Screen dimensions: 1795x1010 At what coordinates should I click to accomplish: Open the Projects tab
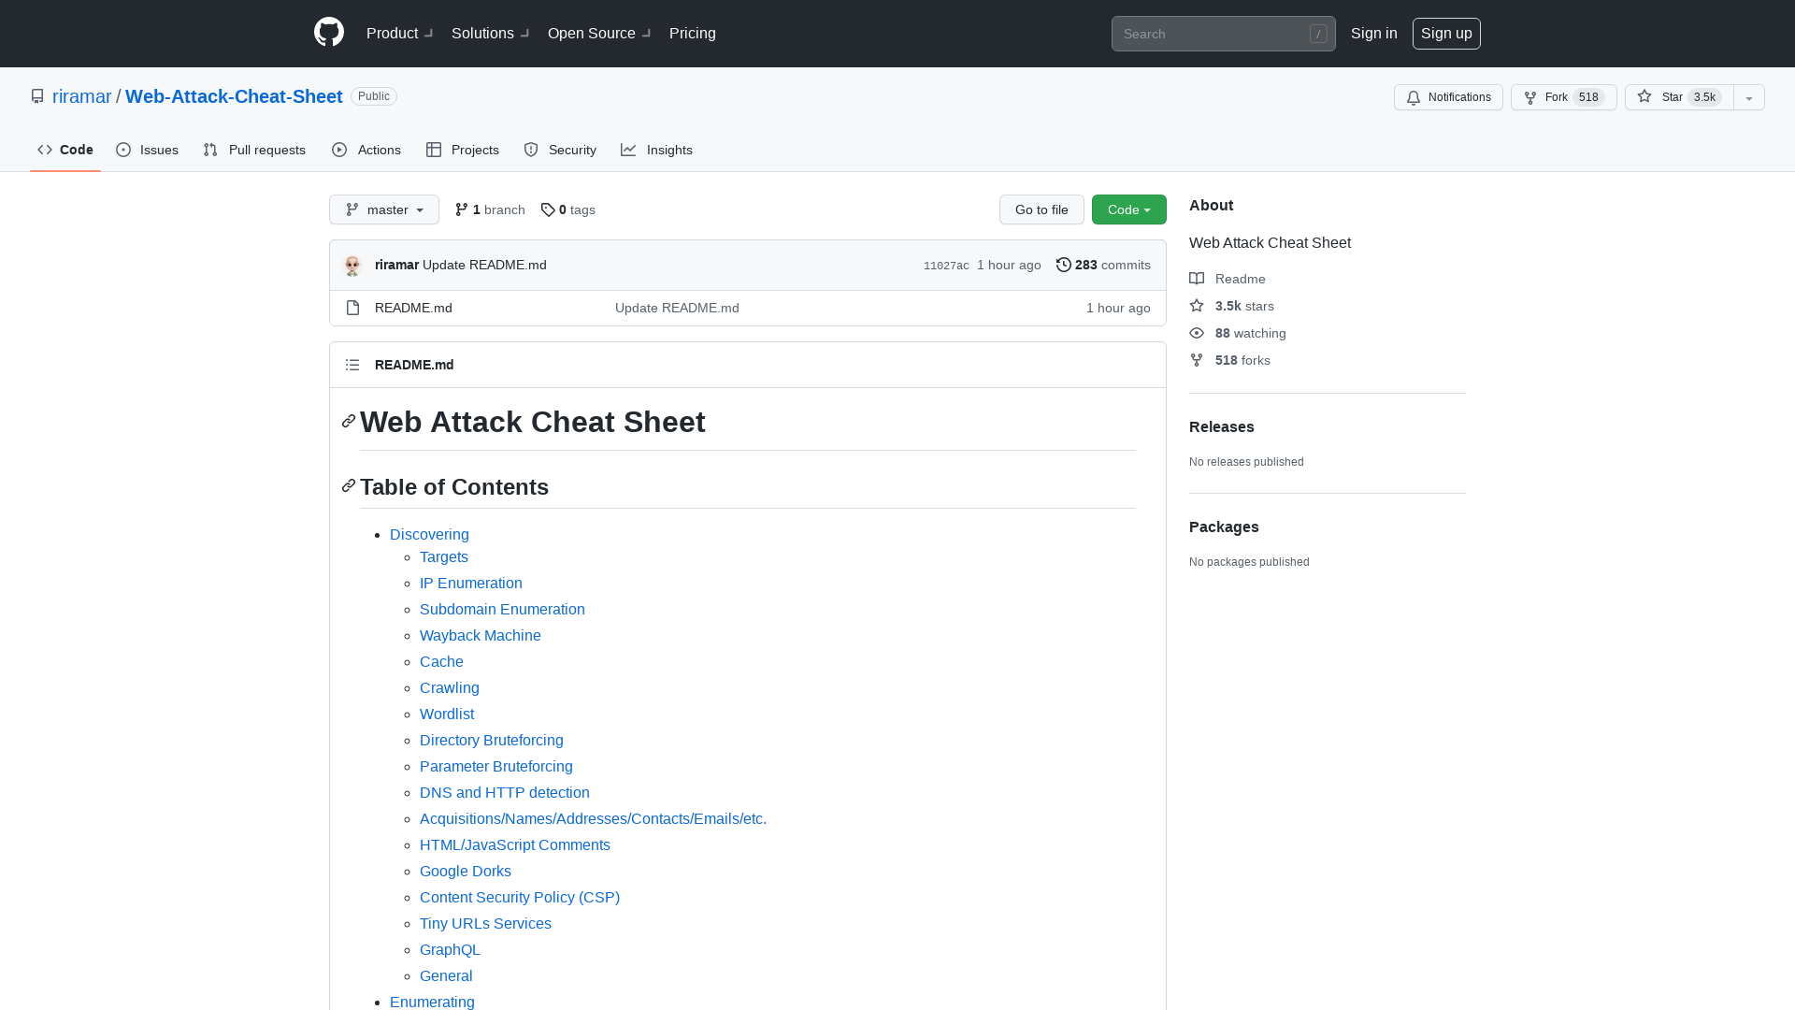coord(463,150)
